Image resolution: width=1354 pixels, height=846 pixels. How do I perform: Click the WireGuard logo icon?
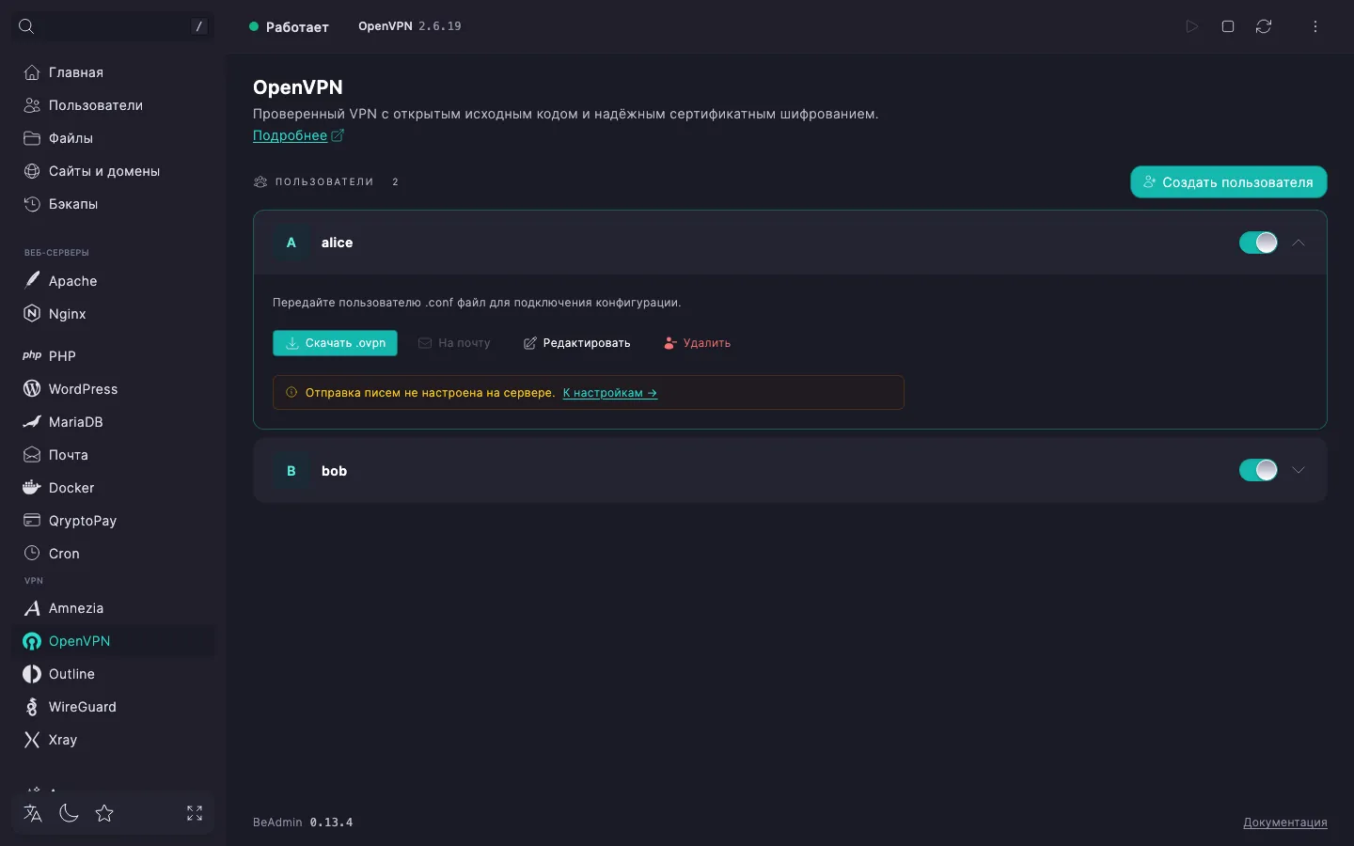pos(32,707)
